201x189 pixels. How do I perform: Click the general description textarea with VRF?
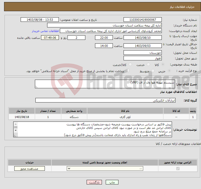tap(105, 84)
